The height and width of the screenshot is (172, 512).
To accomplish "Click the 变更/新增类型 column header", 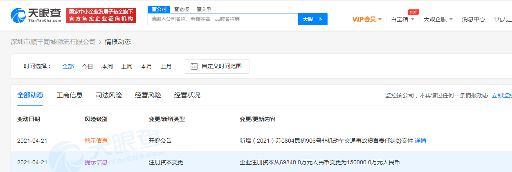I will tap(167, 119).
